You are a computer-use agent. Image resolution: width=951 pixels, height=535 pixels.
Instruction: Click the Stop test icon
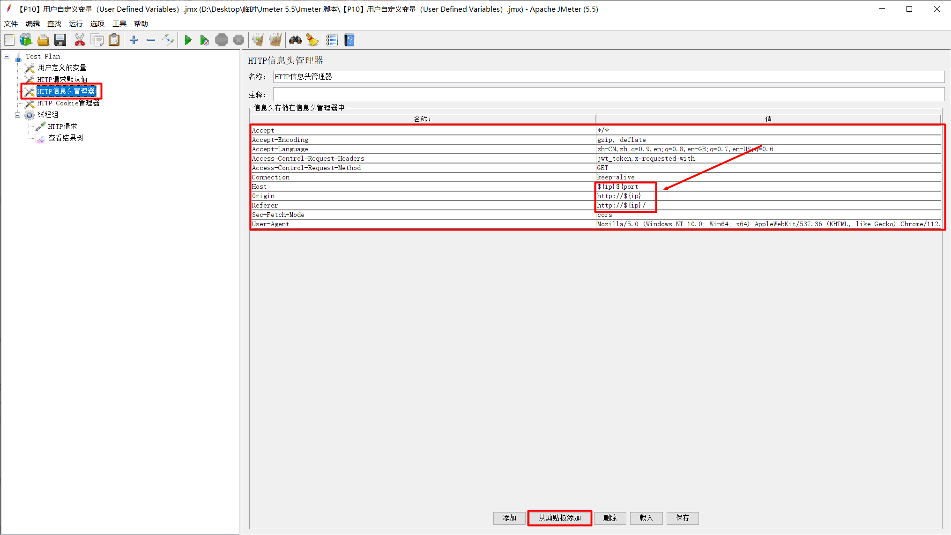222,40
